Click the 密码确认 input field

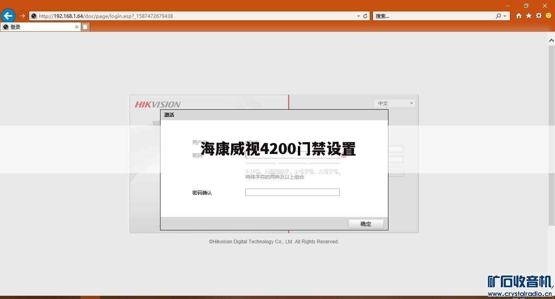292,192
